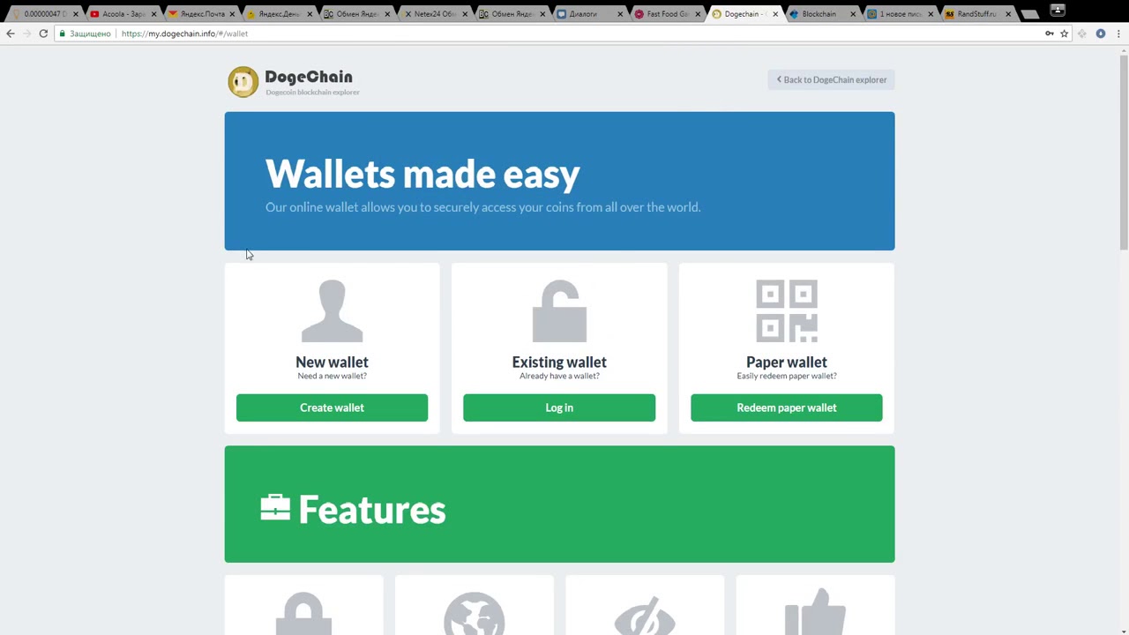Click the browser profile icon at top right
This screenshot has width=1129, height=635.
tap(1058, 11)
